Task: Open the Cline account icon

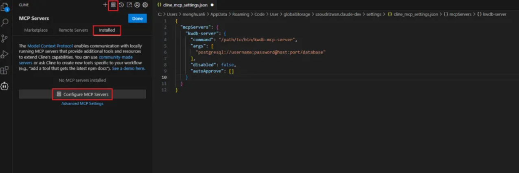Action: click(137, 5)
